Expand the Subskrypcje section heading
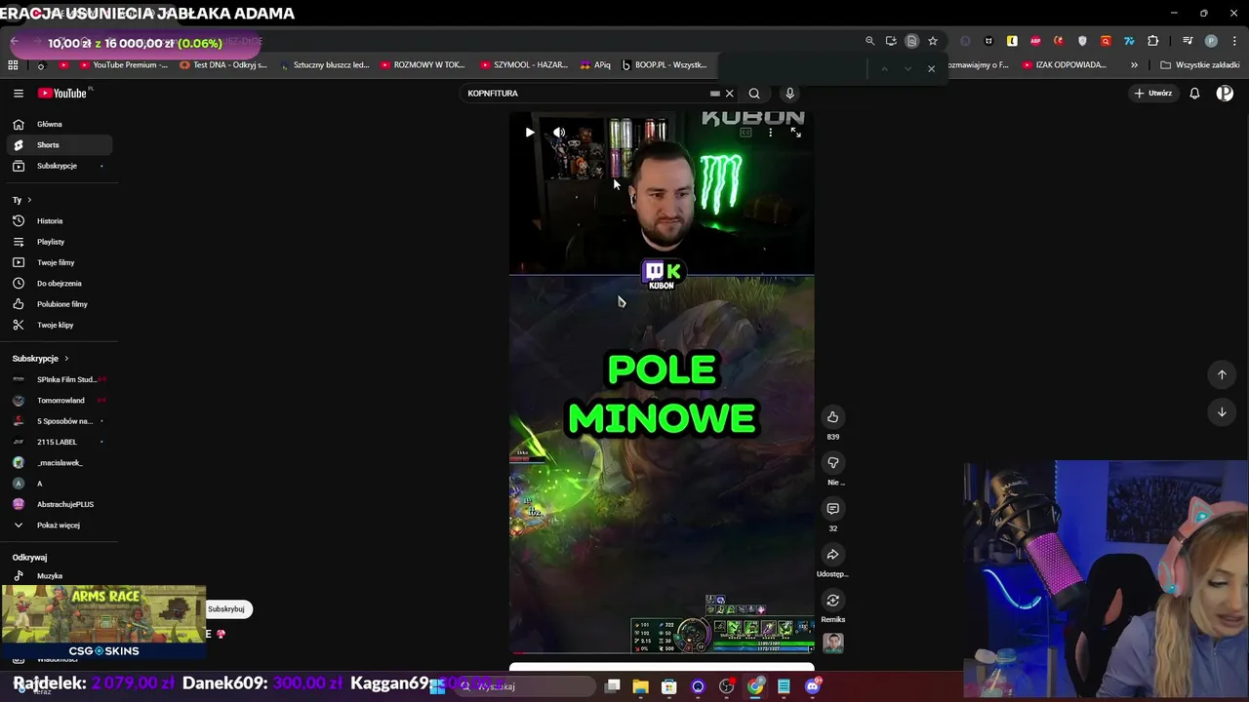 tap(40, 359)
